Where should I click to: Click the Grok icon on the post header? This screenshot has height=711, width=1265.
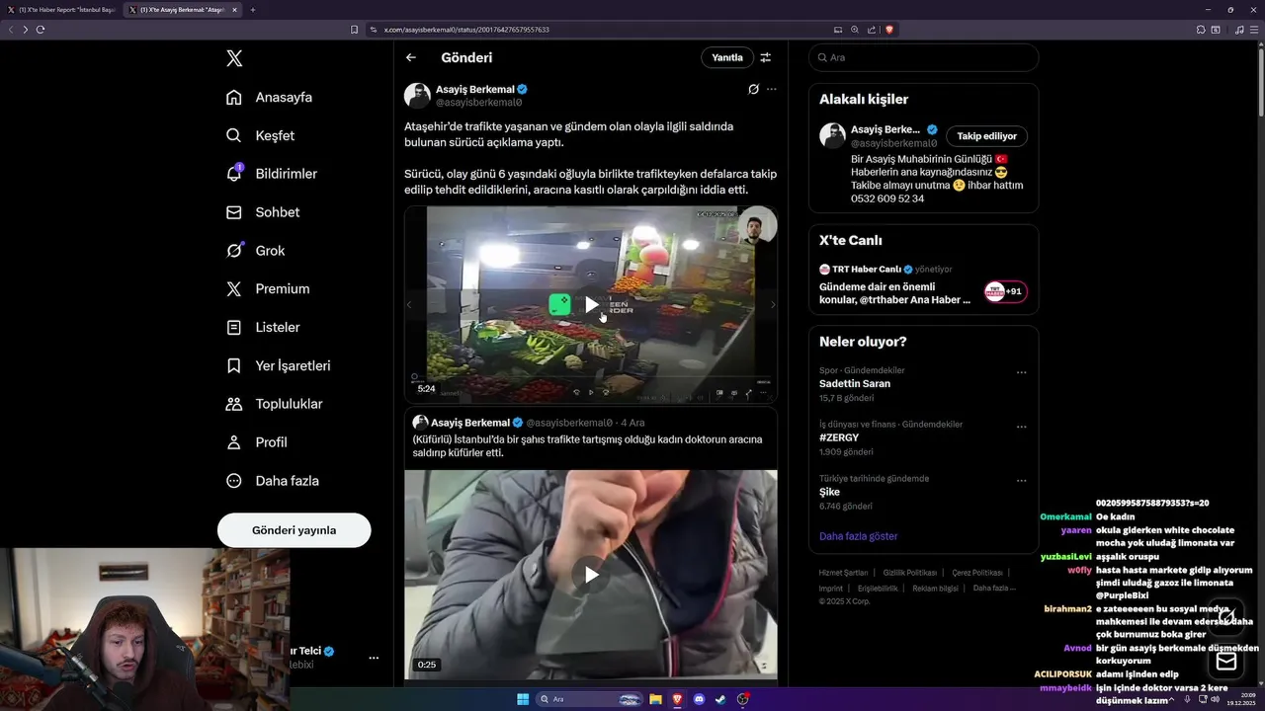point(753,89)
